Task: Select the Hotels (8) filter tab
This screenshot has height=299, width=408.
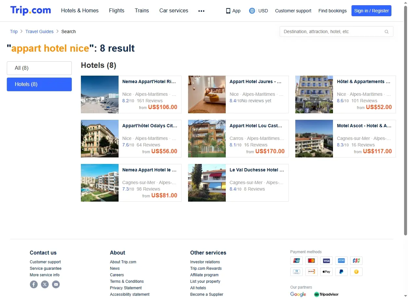Action: pos(39,84)
